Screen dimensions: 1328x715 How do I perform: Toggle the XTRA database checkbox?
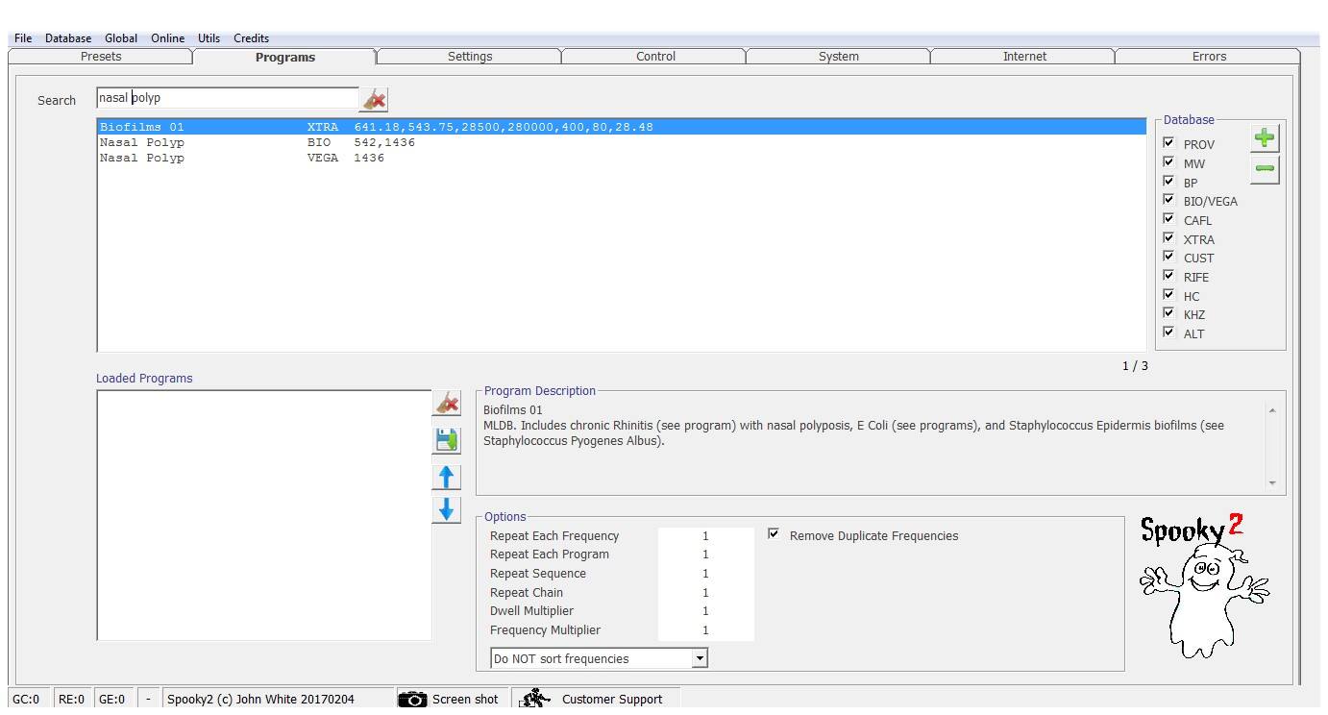click(x=1168, y=237)
